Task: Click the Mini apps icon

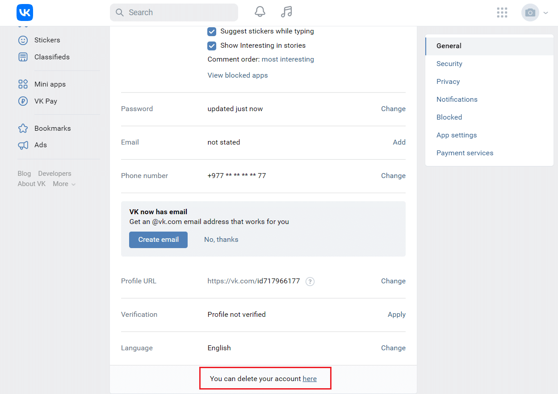Action: click(23, 84)
